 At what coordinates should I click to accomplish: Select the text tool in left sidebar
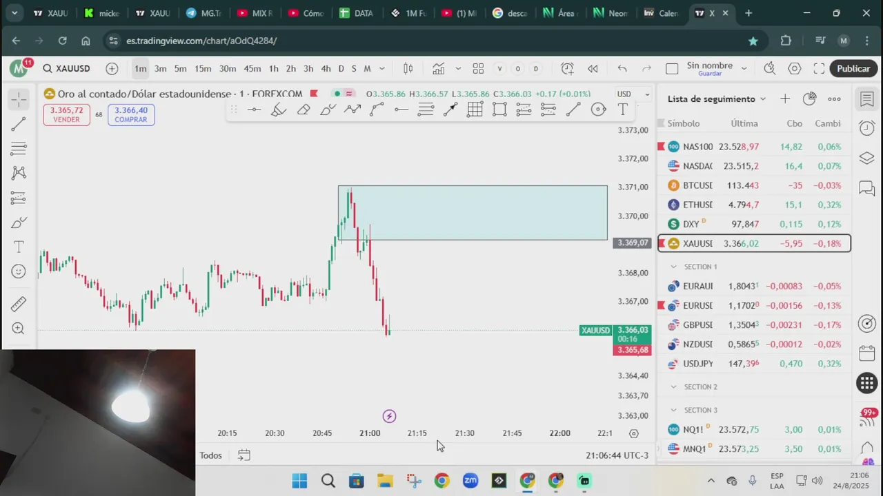pyautogui.click(x=19, y=247)
